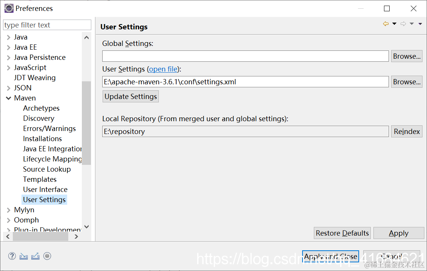The width and height of the screenshot is (427, 271).
Task: Click the export preferences icon
Action: click(35, 256)
